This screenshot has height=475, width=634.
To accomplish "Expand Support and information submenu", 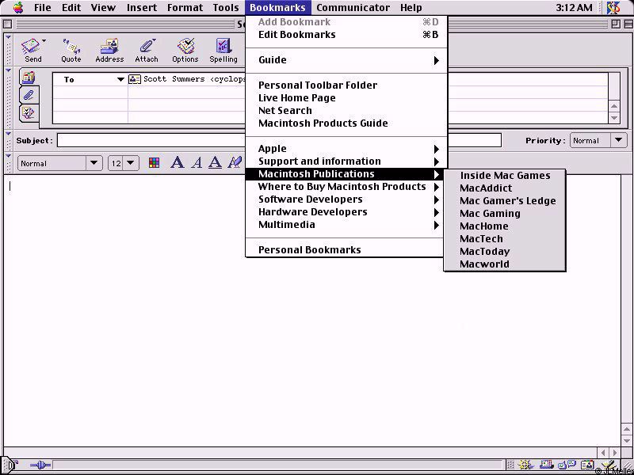I will [x=346, y=161].
